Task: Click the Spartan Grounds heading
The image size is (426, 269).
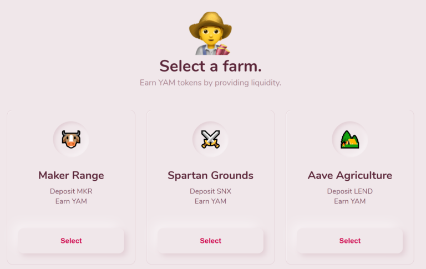Action: pyautogui.click(x=210, y=175)
